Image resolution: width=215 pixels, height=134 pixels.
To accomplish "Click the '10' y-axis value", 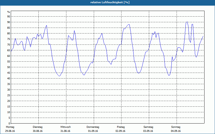I will pos(9,112).
